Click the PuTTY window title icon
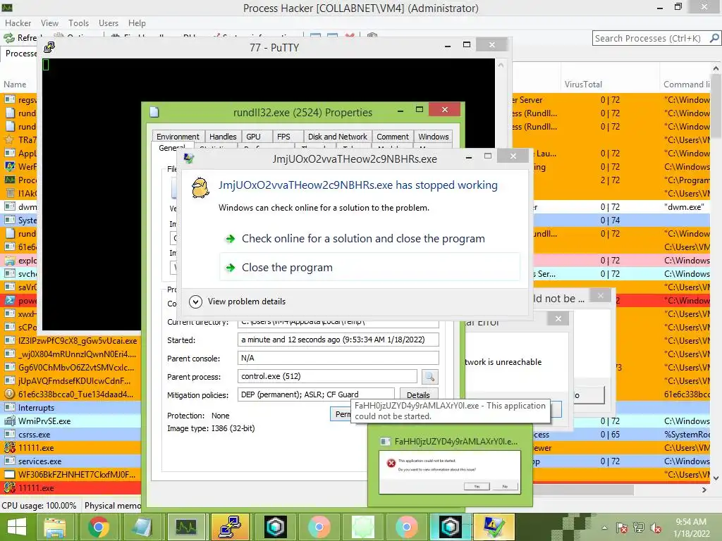Image resolution: width=722 pixels, height=541 pixels. [x=49, y=47]
